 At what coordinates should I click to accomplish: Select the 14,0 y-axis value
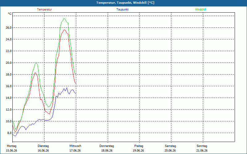9,98
